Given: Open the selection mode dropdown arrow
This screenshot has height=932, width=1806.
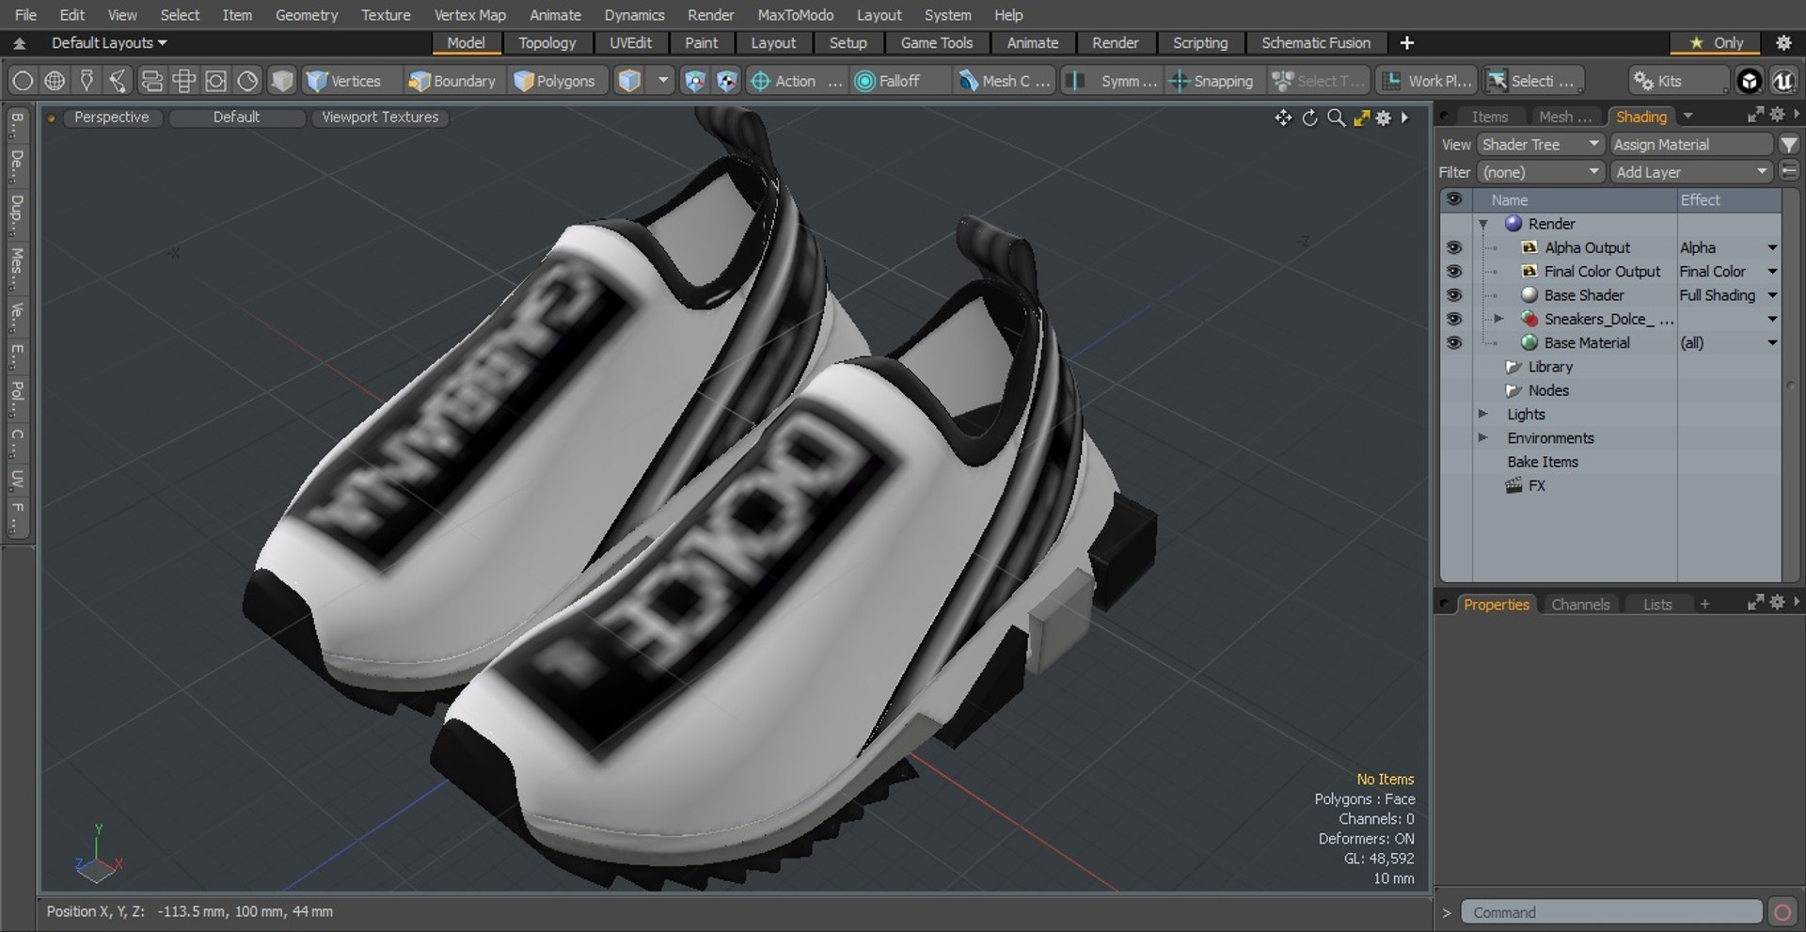Looking at the screenshot, I should pos(663,81).
